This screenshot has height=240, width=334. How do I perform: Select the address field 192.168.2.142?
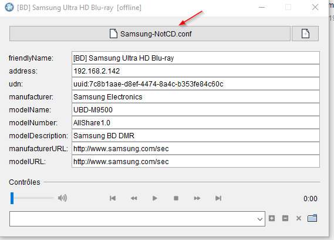coord(195,71)
